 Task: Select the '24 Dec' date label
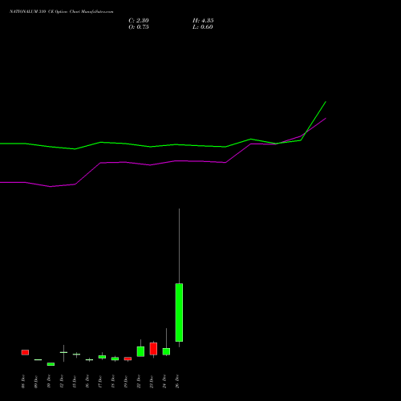pos(164,382)
